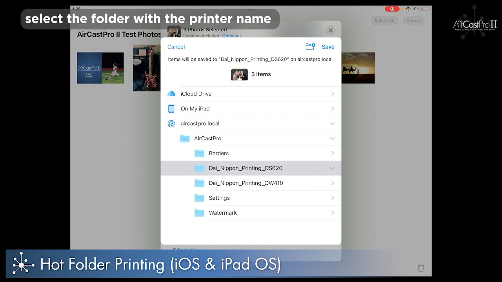Tap the On My iPad device icon
Viewport: 502px width, 282px height.
tap(171, 108)
